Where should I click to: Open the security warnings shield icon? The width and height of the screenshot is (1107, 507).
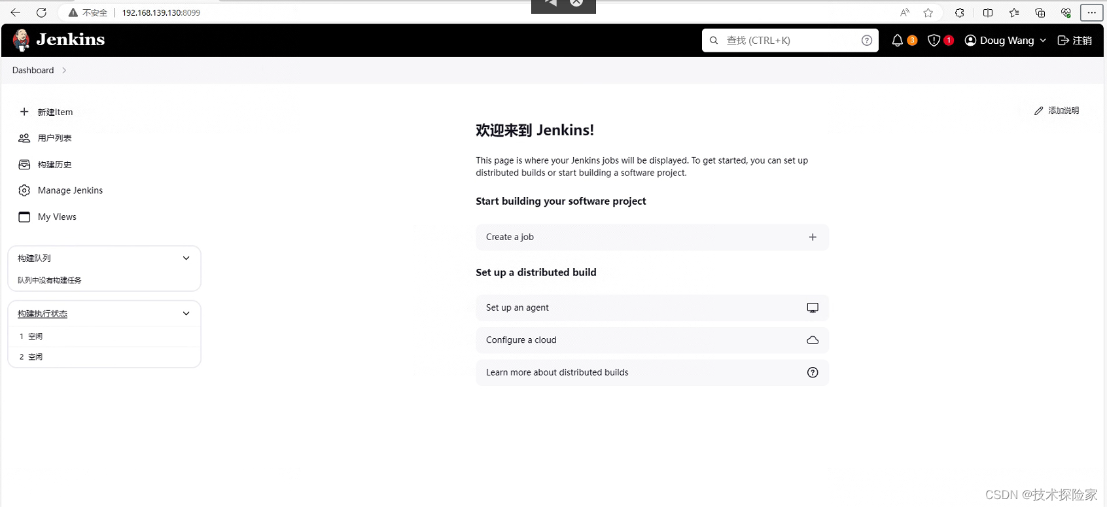[x=934, y=41]
